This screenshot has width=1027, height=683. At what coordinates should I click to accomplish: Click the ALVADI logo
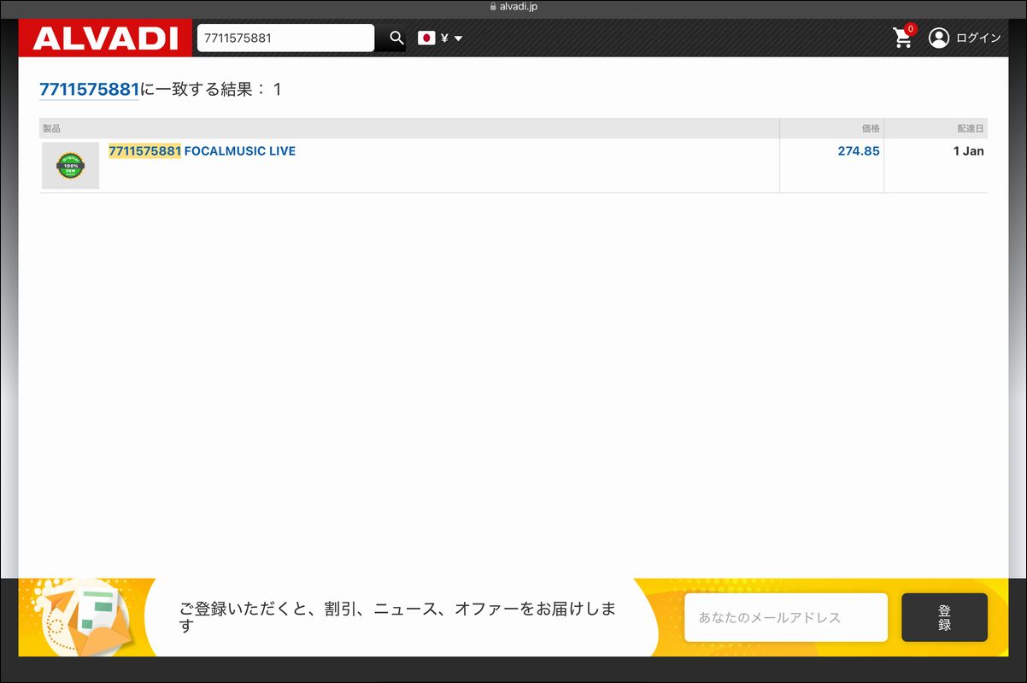click(105, 38)
